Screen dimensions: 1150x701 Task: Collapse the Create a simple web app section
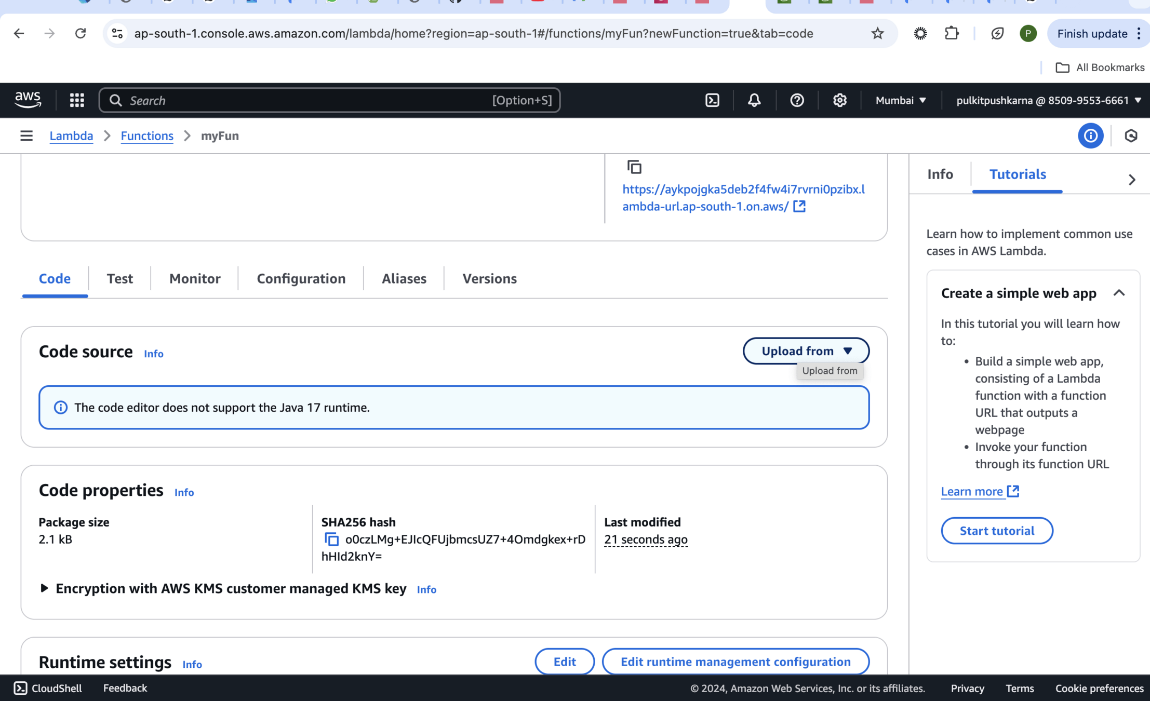1119,293
